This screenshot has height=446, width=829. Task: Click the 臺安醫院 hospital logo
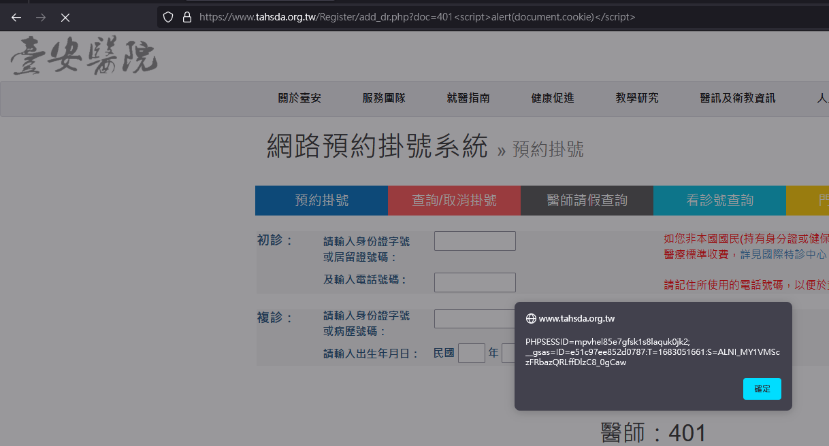click(x=84, y=56)
